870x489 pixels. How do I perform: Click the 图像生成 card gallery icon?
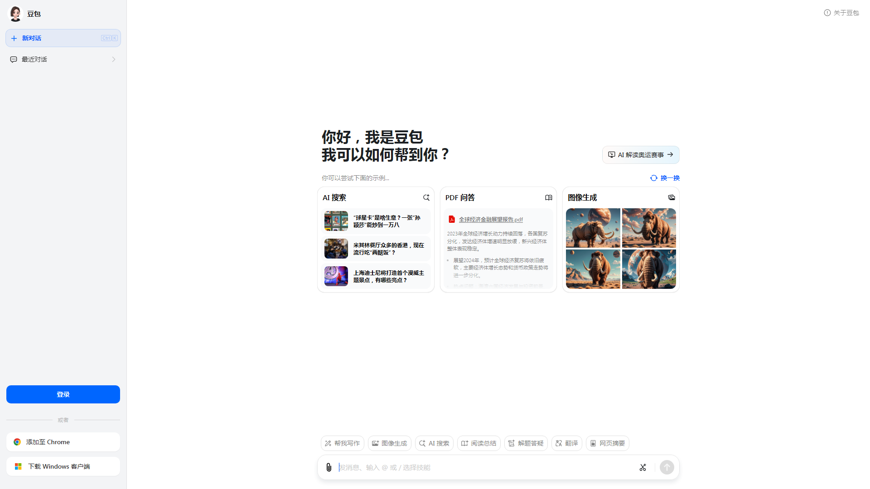point(672,197)
